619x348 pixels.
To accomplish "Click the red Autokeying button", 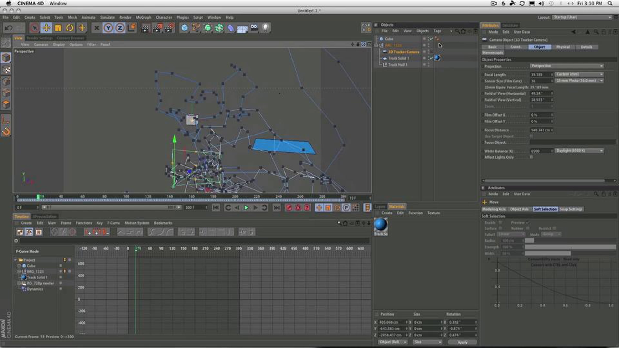I will (x=298, y=208).
